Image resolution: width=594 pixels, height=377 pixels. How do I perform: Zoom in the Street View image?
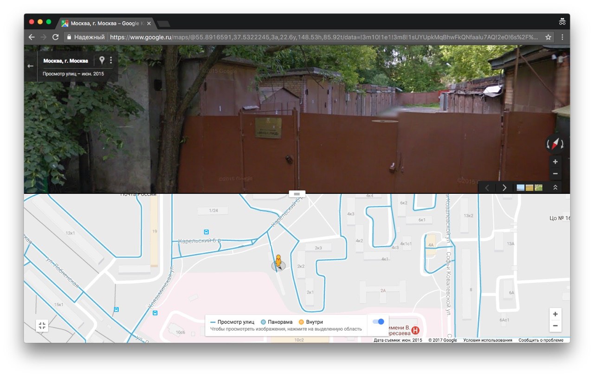[x=555, y=162]
